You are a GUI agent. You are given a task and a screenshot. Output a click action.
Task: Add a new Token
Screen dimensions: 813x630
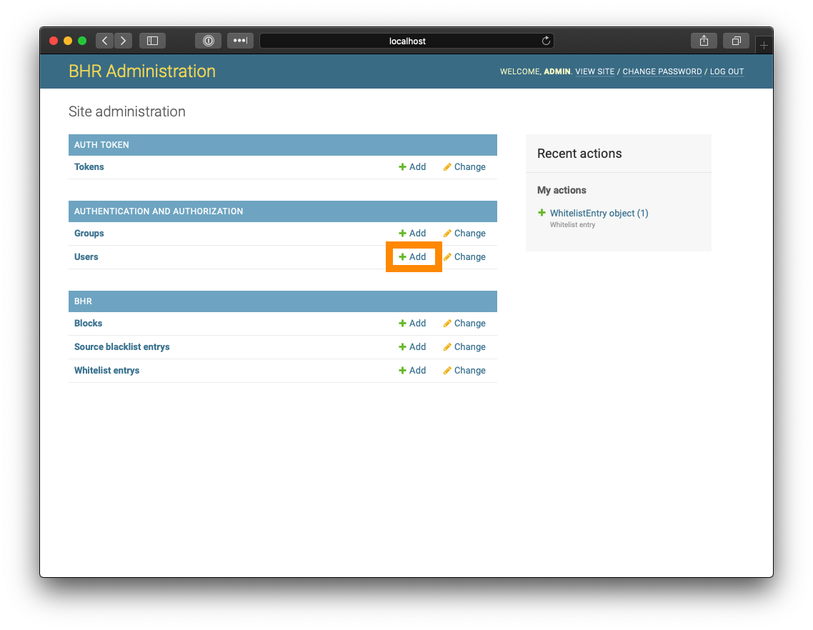(412, 167)
